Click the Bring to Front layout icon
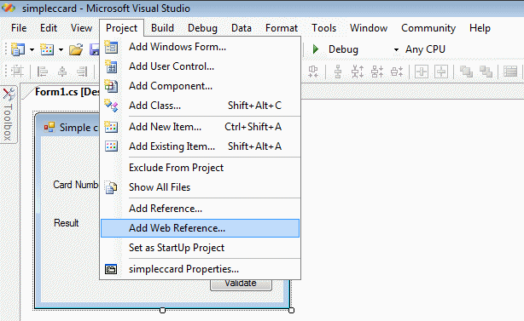The image size is (524, 321). coord(466,72)
